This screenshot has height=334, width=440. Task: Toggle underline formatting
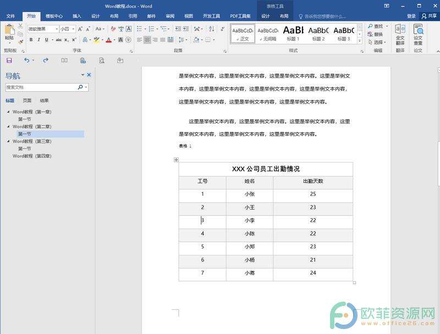[x=47, y=40]
